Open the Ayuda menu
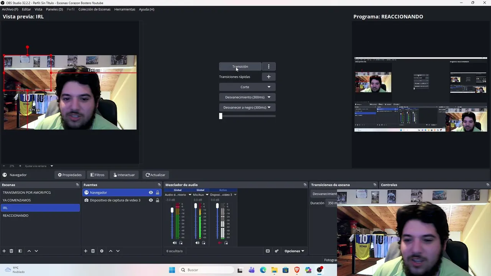Viewport: 491px width, 276px height. pyautogui.click(x=147, y=9)
